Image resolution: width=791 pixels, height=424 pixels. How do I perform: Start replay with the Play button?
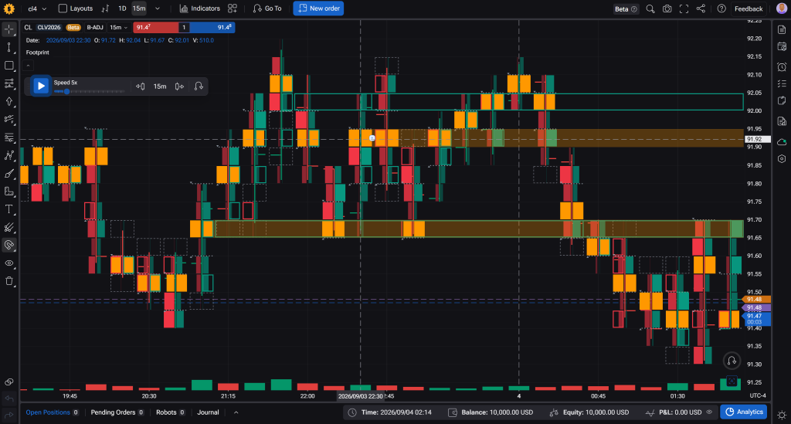[x=41, y=86]
